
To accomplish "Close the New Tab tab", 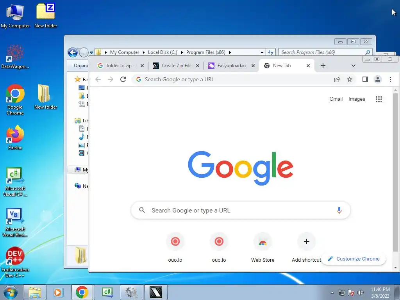I will 308,66.
